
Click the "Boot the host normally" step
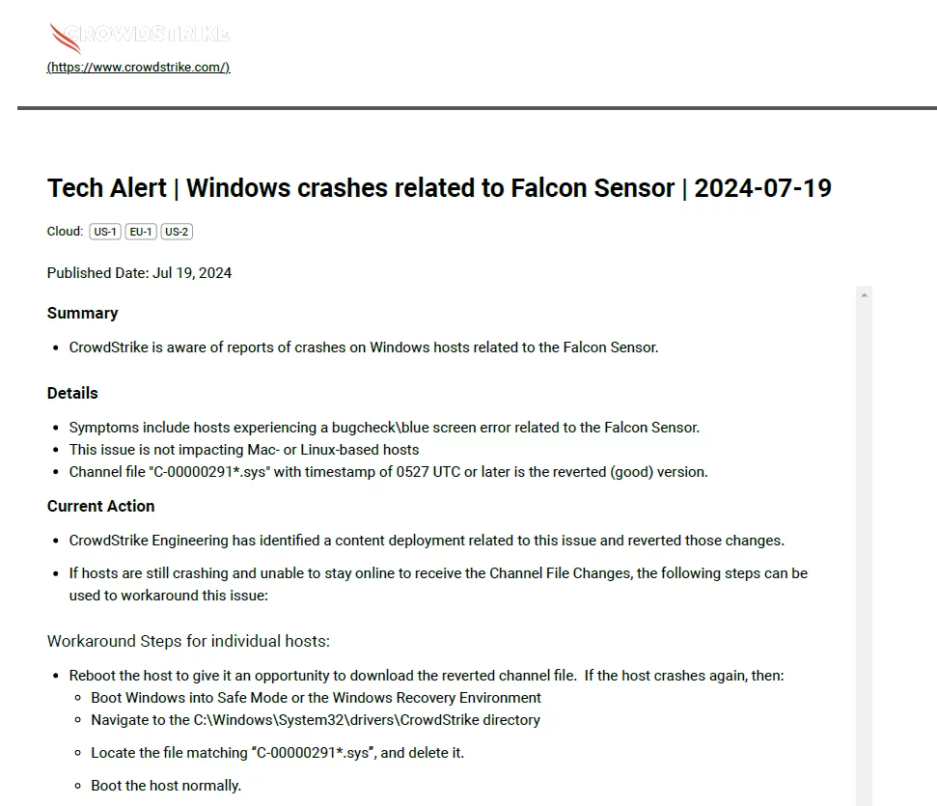tap(166, 786)
